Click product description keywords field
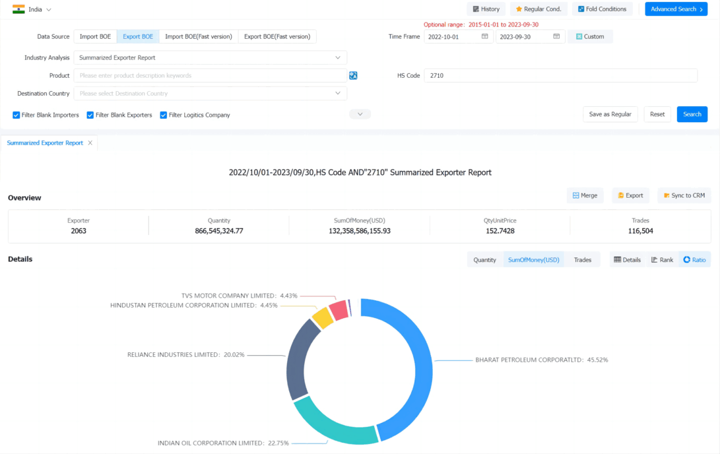The height and width of the screenshot is (454, 720). [211, 75]
